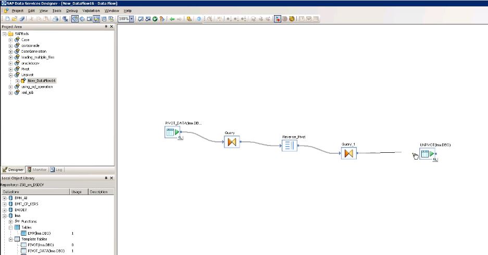Expand the Pivot job node
The image size is (488, 255).
click(10, 69)
